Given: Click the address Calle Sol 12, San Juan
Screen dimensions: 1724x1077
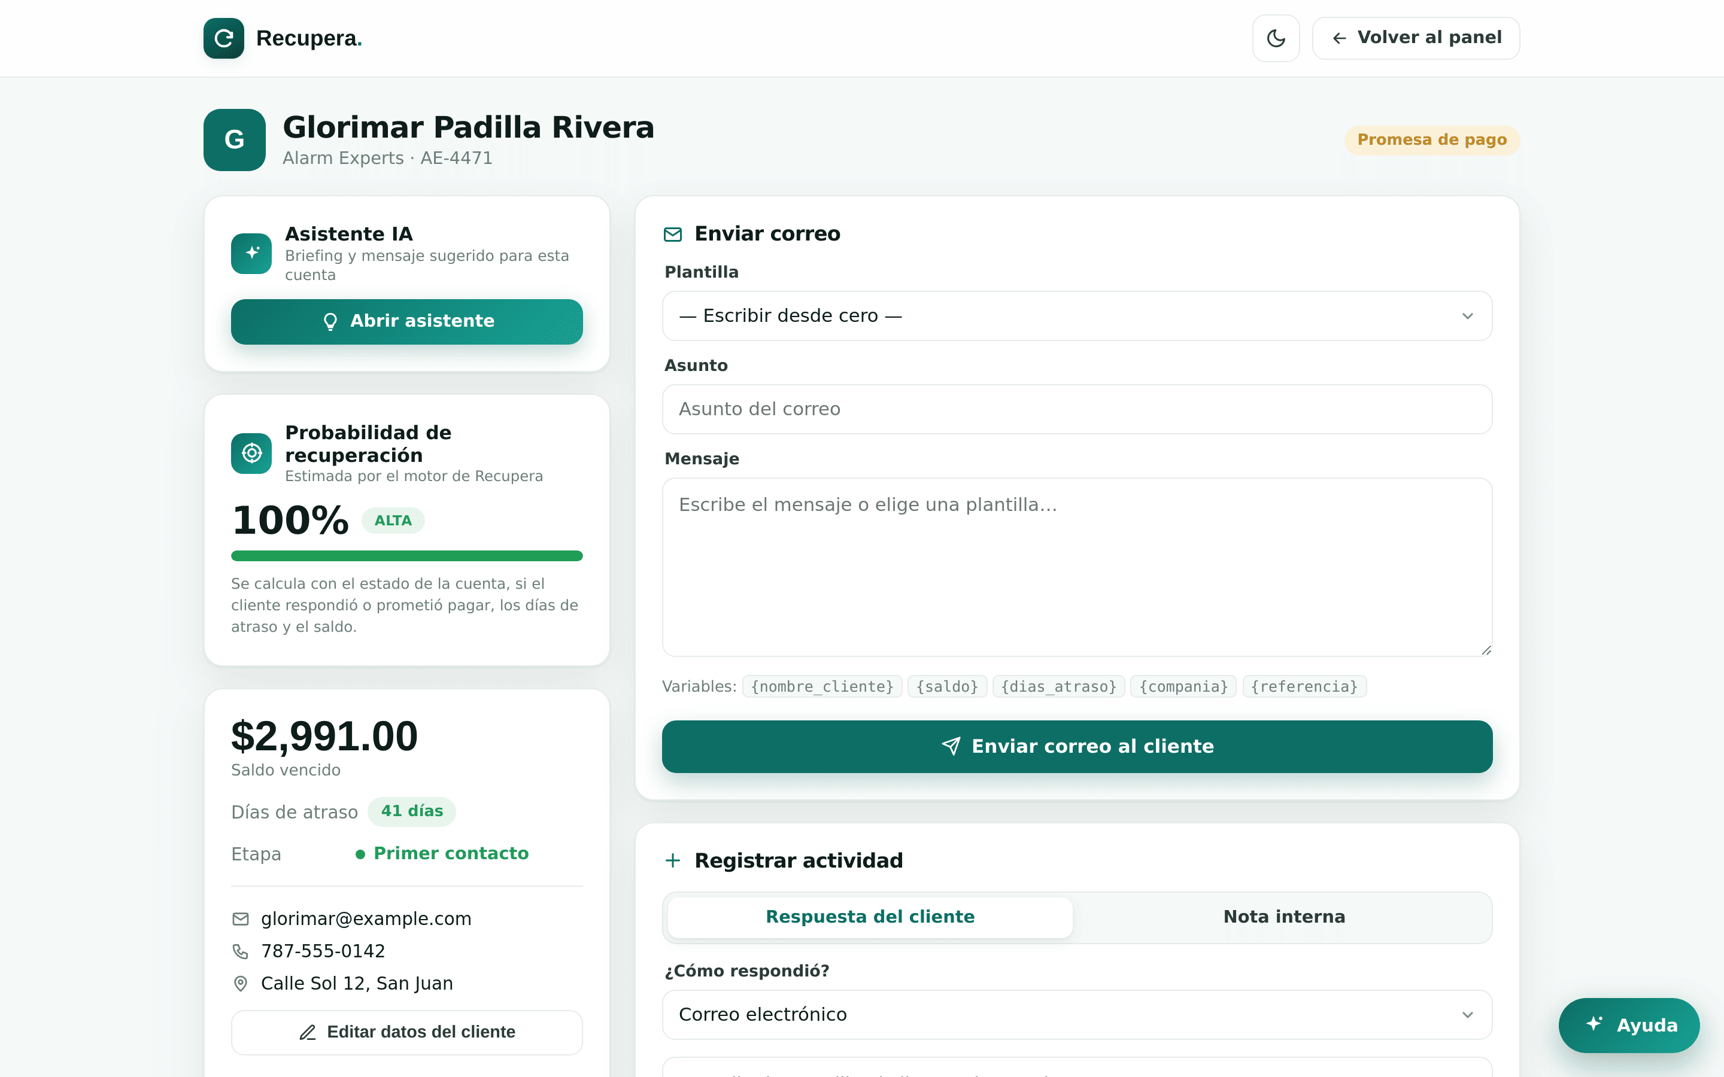Looking at the screenshot, I should click(357, 984).
